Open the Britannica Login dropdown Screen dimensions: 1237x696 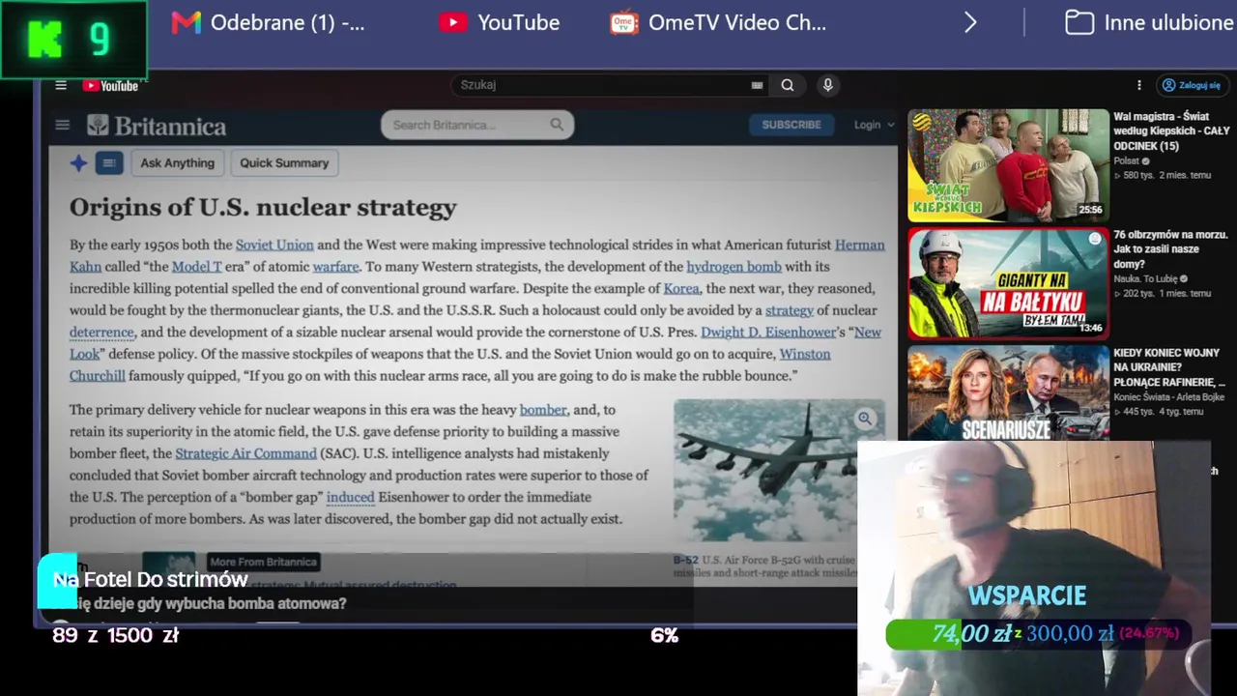coord(873,125)
